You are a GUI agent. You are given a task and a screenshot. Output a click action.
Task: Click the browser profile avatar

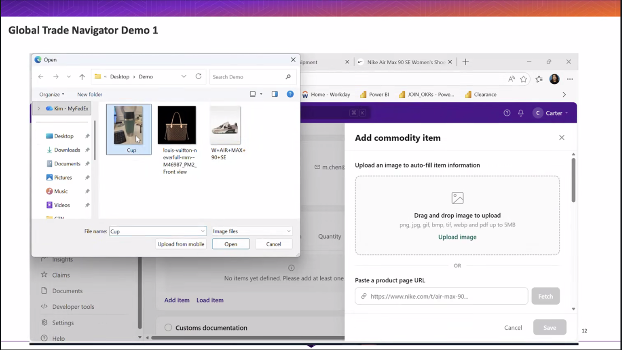(554, 79)
